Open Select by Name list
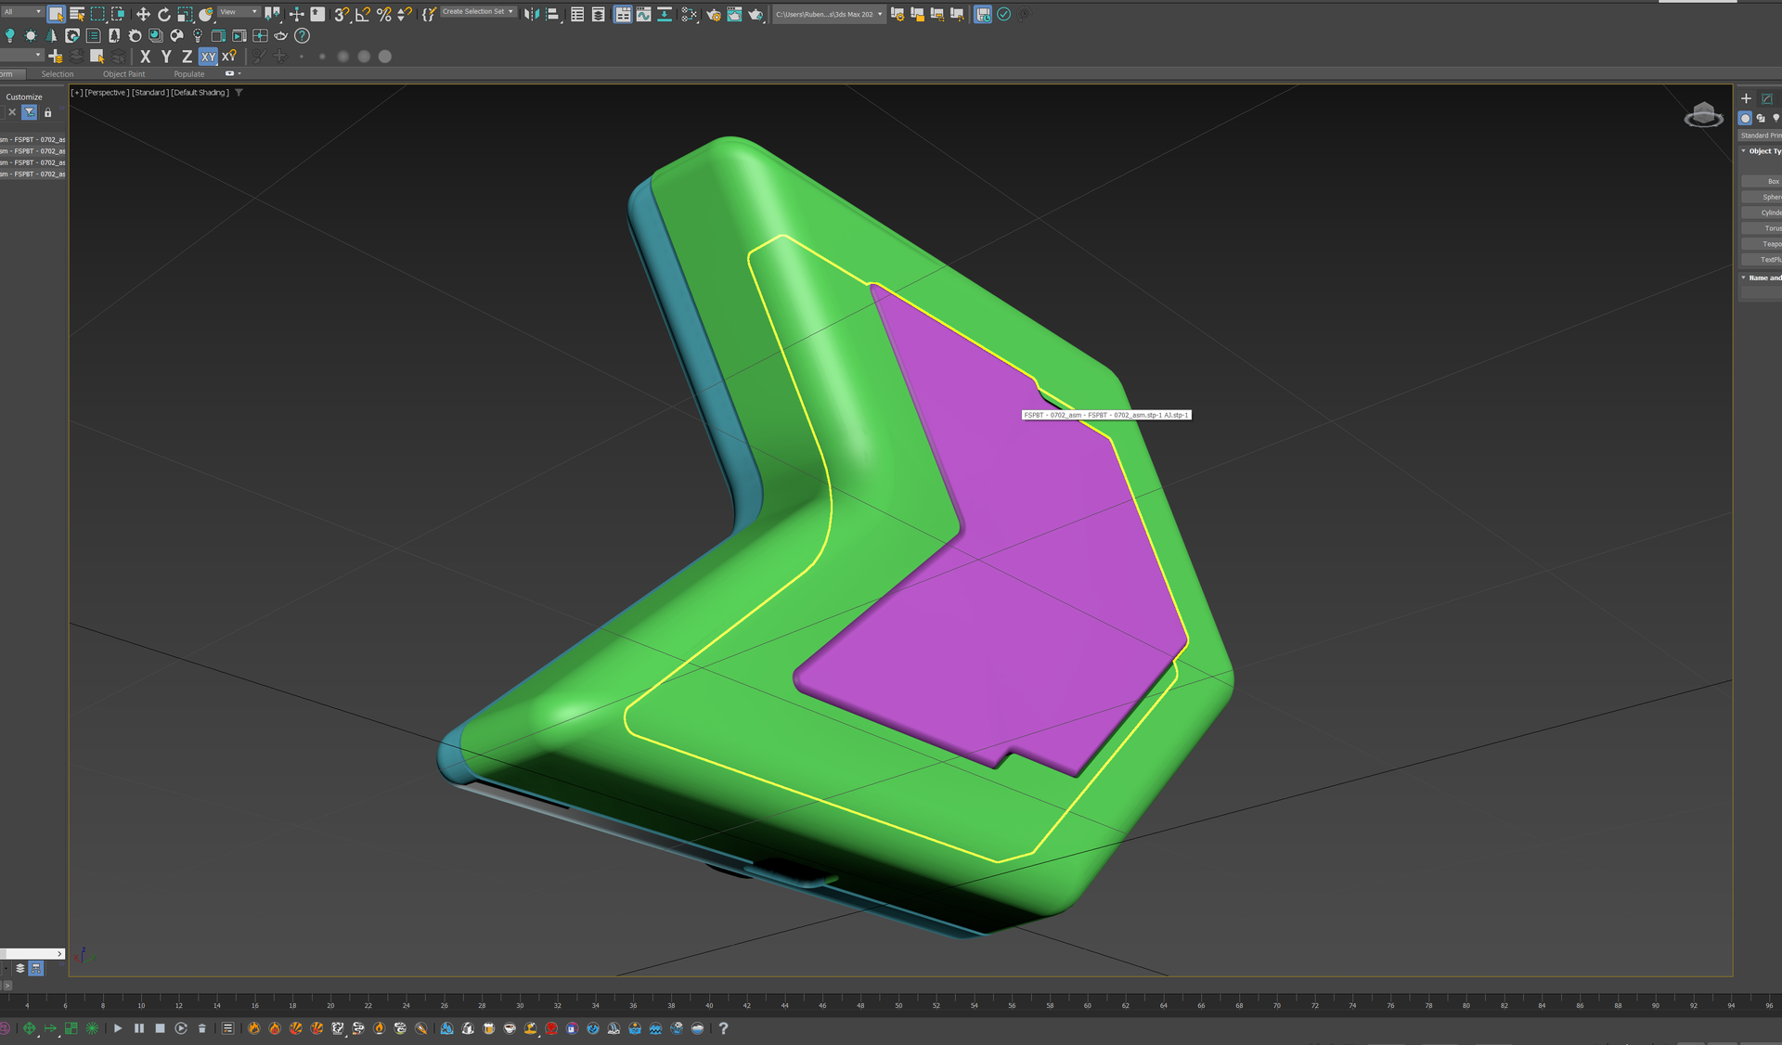The height and width of the screenshot is (1045, 1782). point(77,14)
